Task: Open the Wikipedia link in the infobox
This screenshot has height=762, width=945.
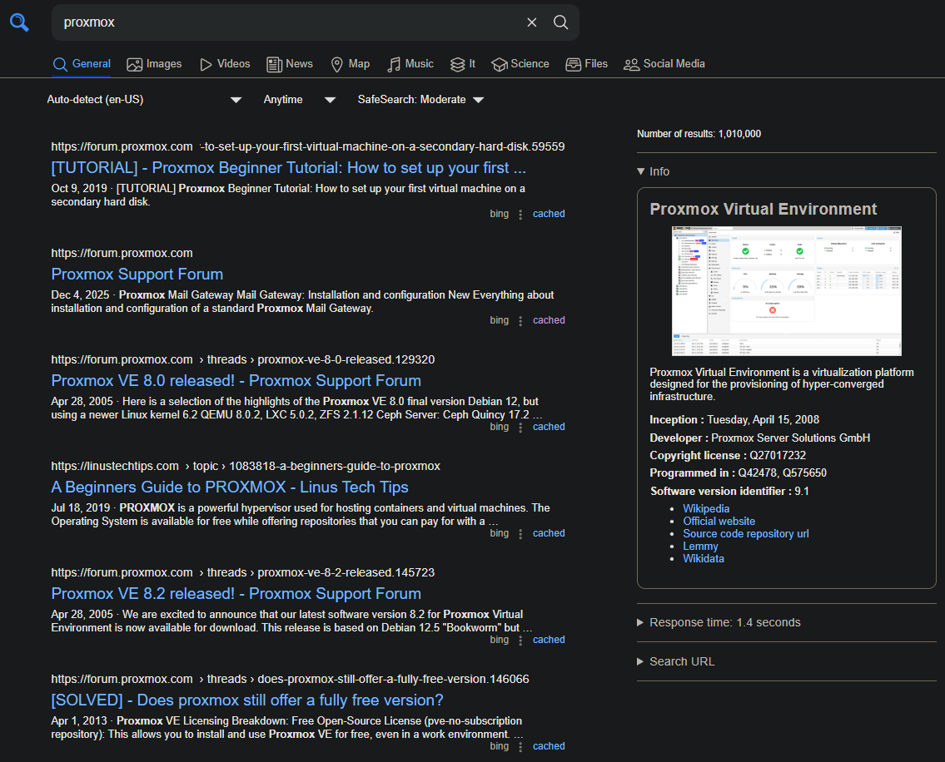Action: pyautogui.click(x=706, y=509)
